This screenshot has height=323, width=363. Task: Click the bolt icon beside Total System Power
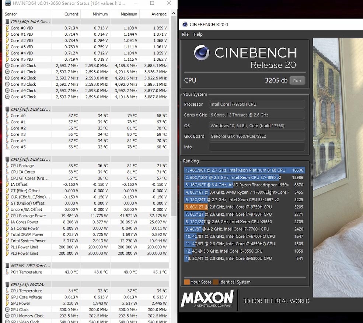[7, 241]
